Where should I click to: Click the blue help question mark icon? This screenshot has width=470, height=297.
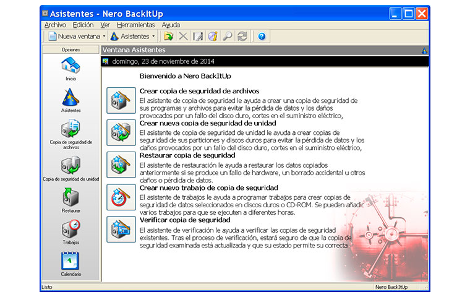tap(262, 37)
